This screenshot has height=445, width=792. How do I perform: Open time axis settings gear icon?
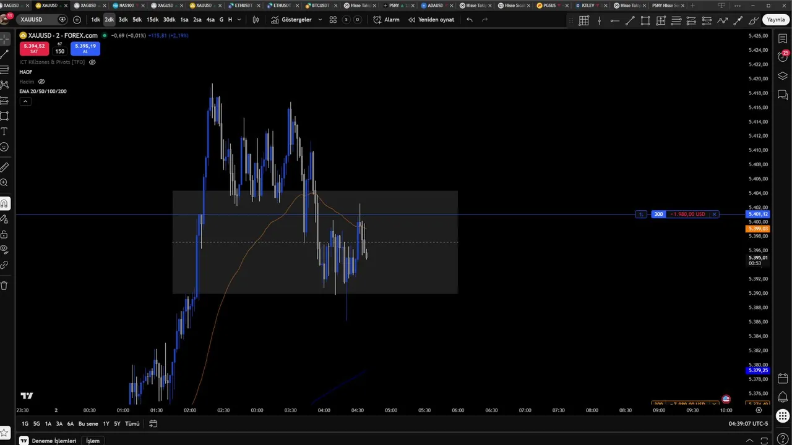tap(759, 410)
